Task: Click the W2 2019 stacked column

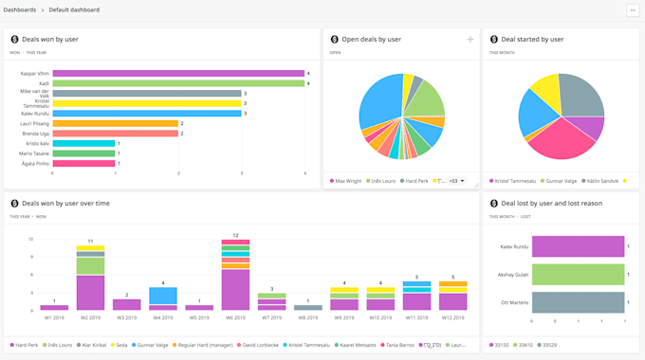Action: point(90,278)
